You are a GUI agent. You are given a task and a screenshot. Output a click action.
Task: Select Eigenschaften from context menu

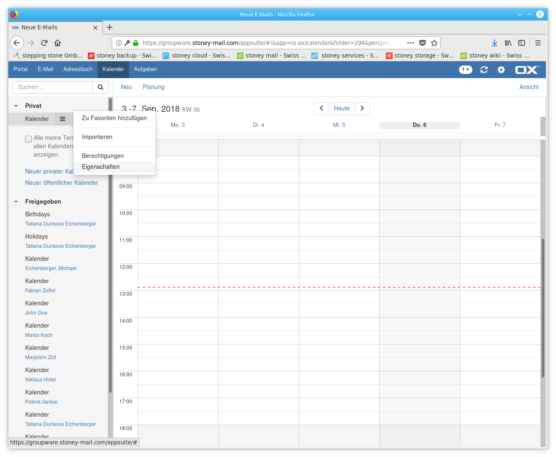101,167
